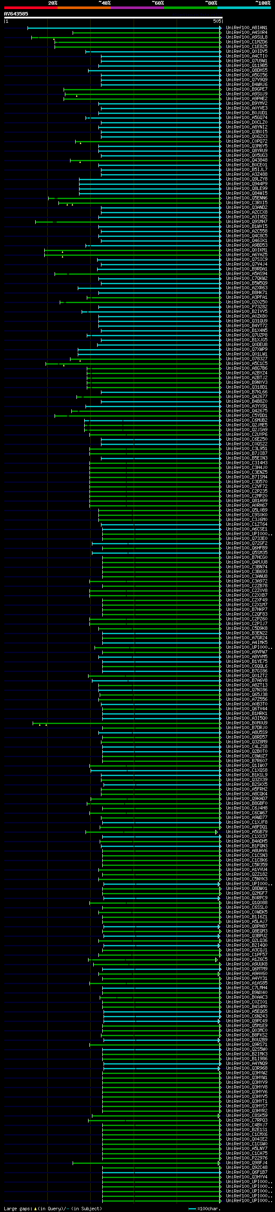Click the UniRef100_A7GR24 label
The width and height of the screenshot is (275, 1212).
coord(247,638)
